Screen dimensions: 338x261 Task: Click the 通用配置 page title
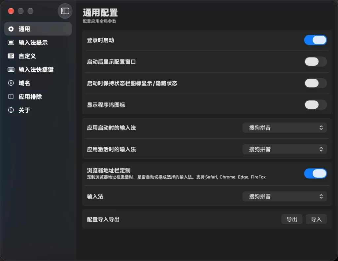pyautogui.click(x=100, y=13)
